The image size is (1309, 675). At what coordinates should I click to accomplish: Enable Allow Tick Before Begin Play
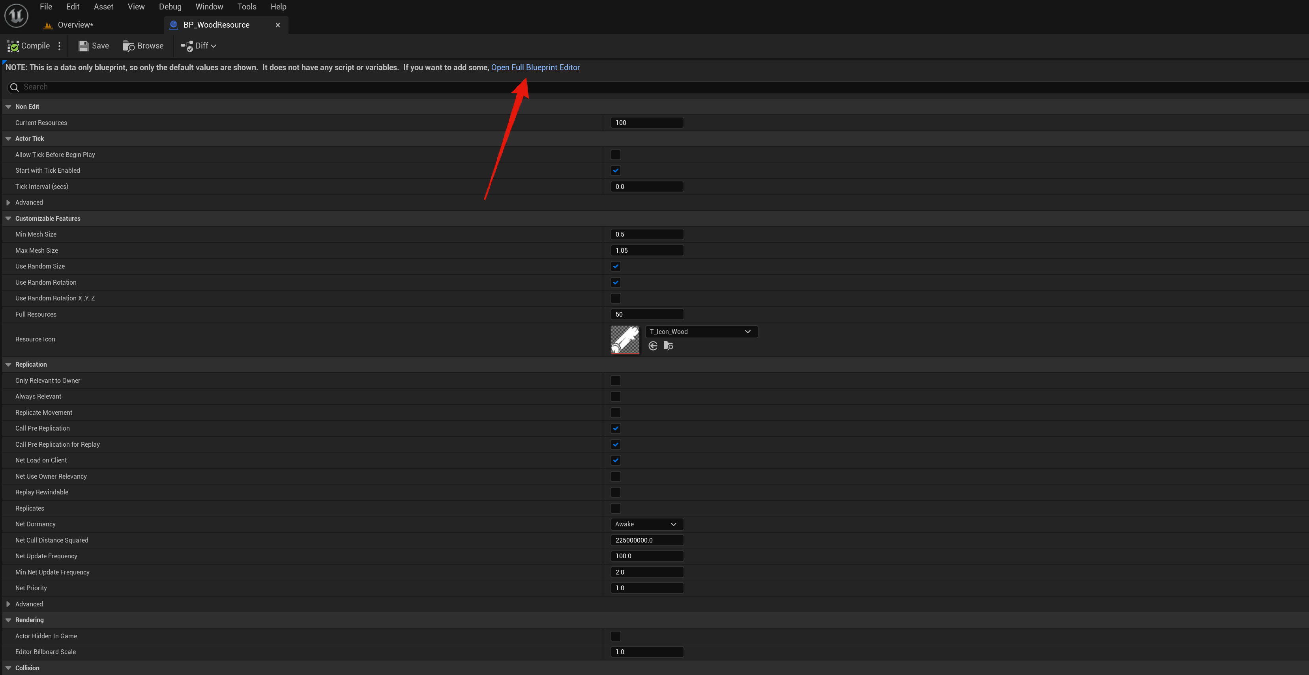[615, 155]
